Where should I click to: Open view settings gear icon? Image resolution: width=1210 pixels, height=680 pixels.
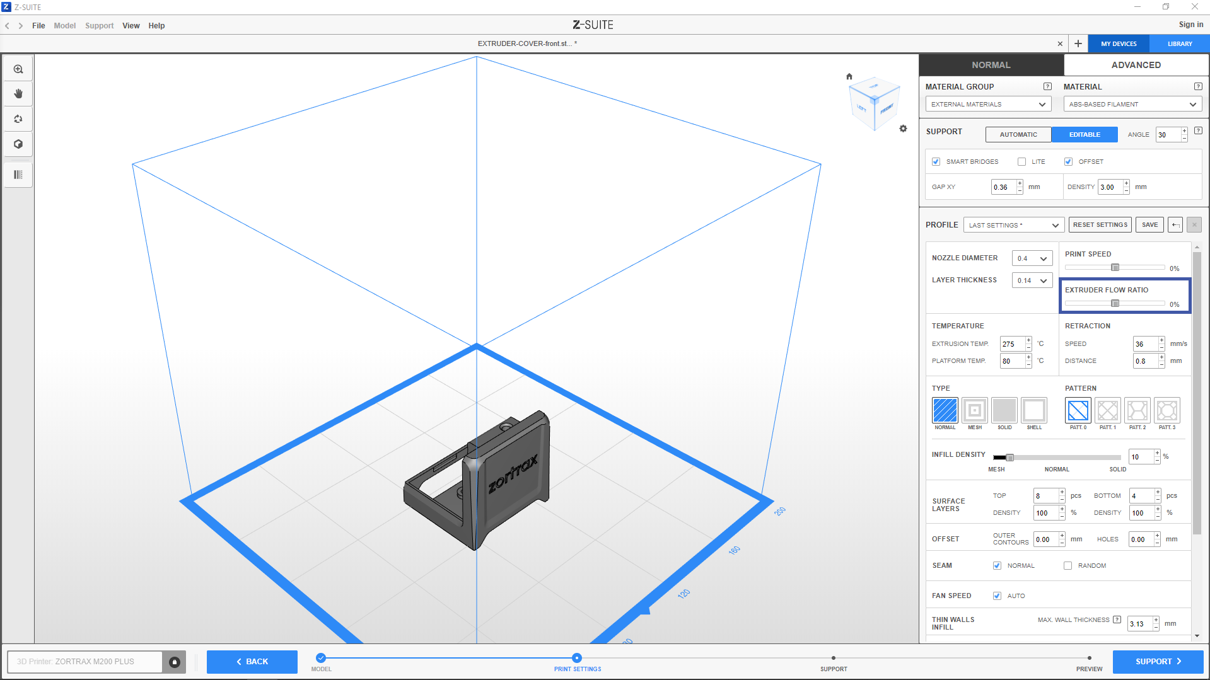coord(903,129)
